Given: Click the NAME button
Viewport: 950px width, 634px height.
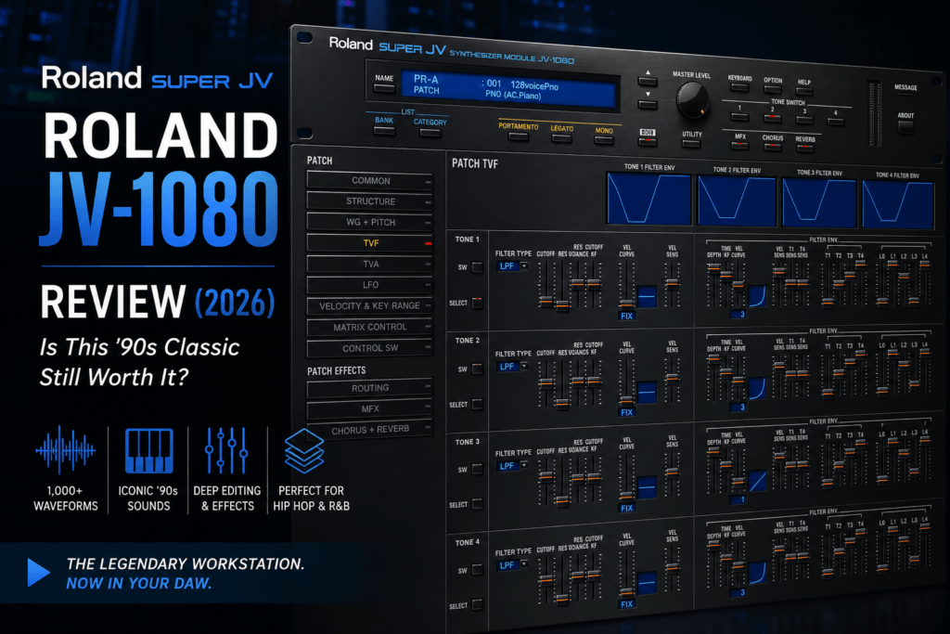Looking at the screenshot, I should click(384, 88).
